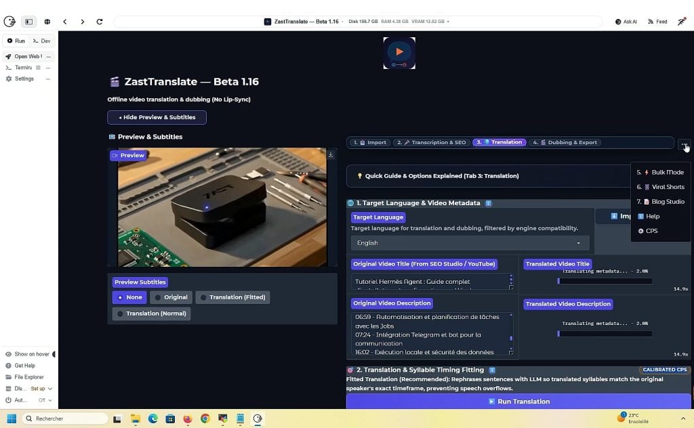
Task: Click the Run Translation button
Action: click(518, 402)
